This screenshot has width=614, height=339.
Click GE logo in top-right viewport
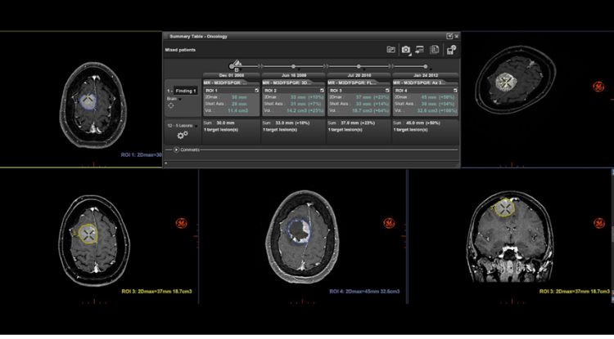point(598,87)
